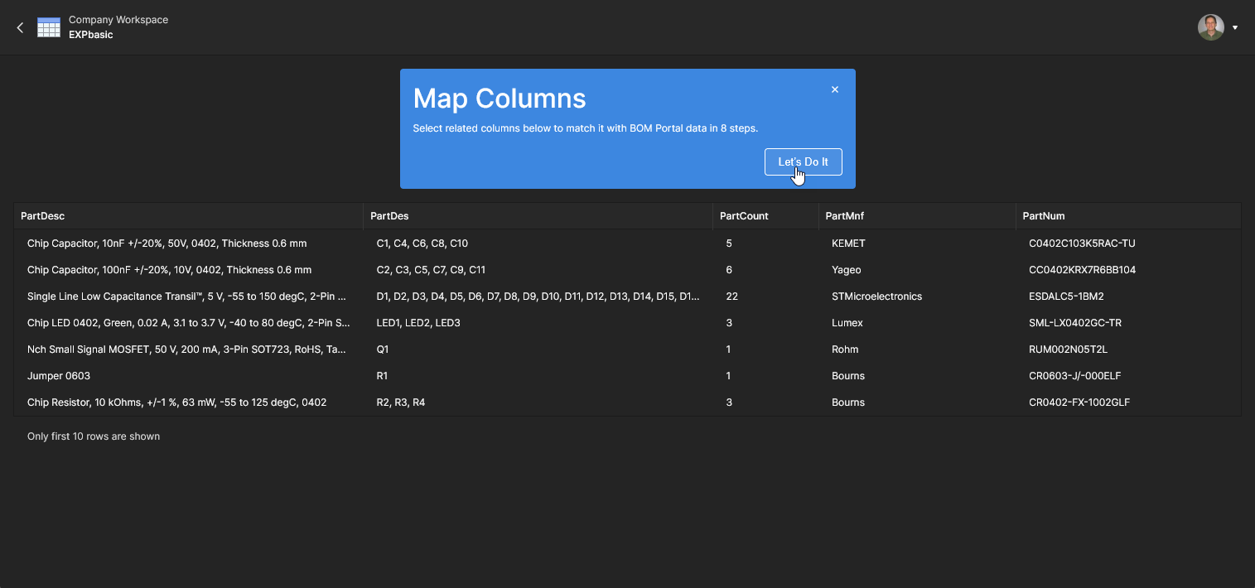This screenshot has width=1255, height=588.
Task: Select the Jumper 0603 row
Action: [x=59, y=376]
